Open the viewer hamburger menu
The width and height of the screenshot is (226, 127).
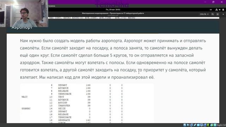[x=218, y=14]
